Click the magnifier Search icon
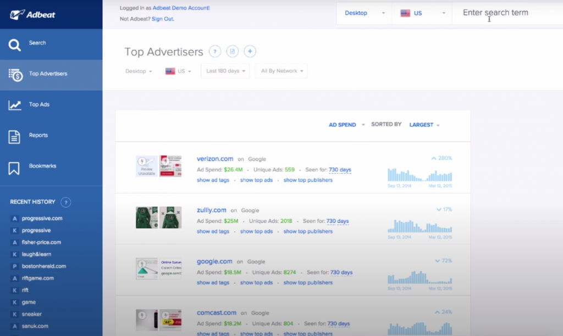The image size is (563, 336). click(14, 45)
